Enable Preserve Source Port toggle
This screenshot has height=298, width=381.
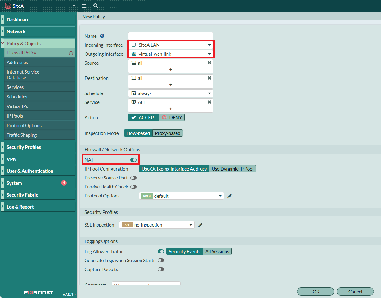pos(133,178)
